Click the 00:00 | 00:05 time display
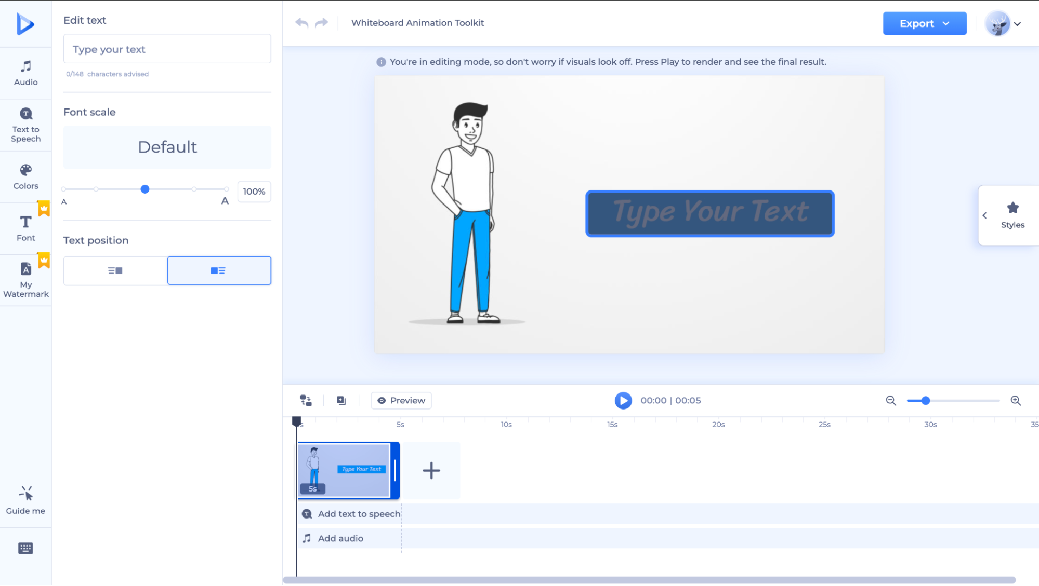 [x=670, y=400]
